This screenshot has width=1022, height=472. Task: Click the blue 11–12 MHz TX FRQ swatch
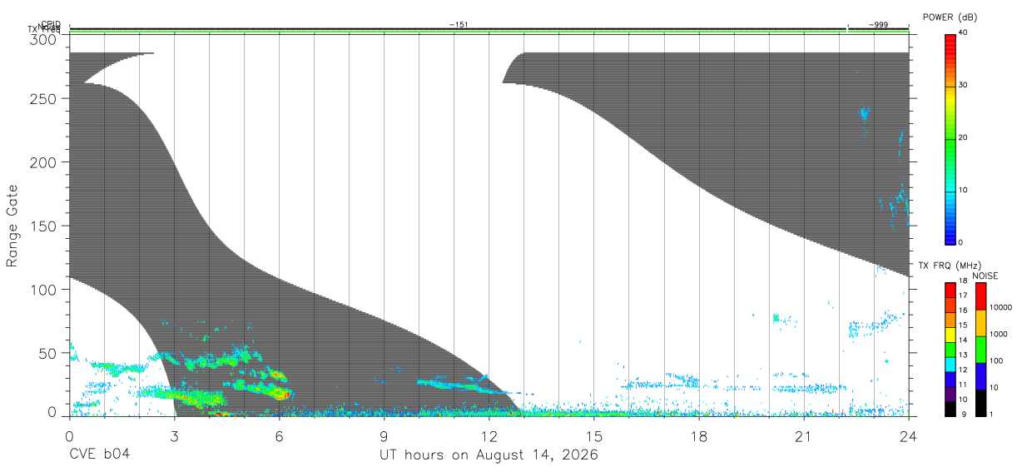(x=950, y=380)
